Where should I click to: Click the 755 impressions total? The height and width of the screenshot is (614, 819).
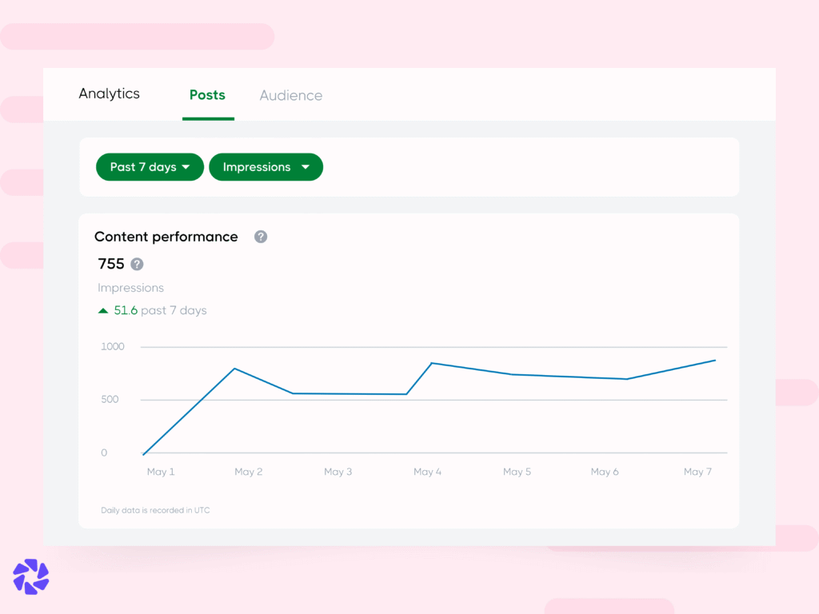[x=110, y=264]
